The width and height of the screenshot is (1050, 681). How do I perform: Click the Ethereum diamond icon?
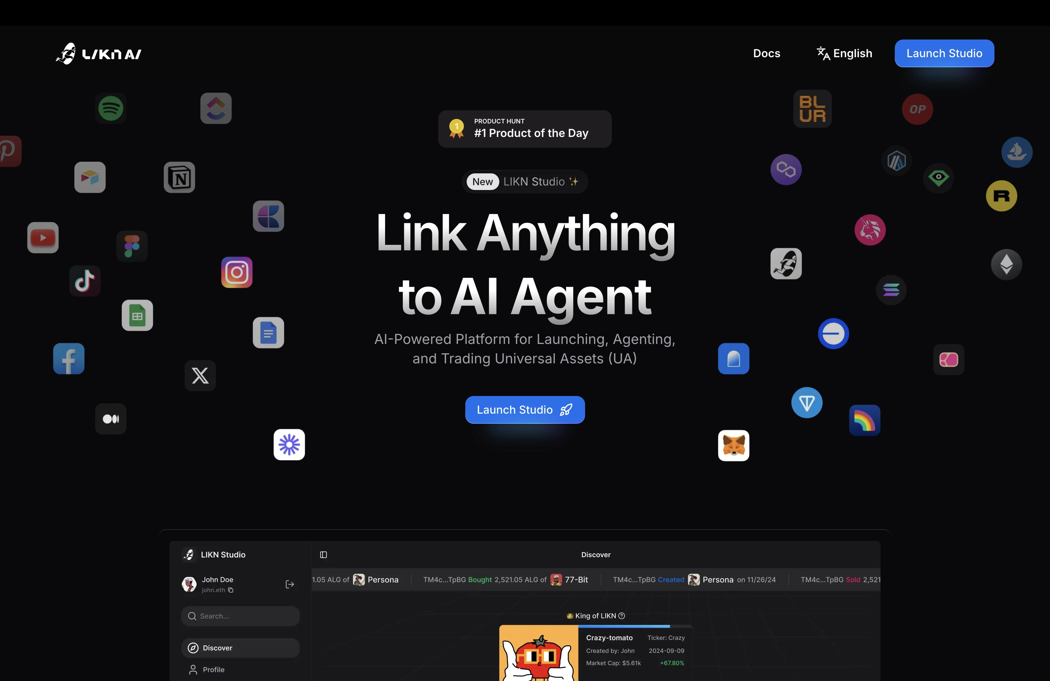click(x=1006, y=264)
